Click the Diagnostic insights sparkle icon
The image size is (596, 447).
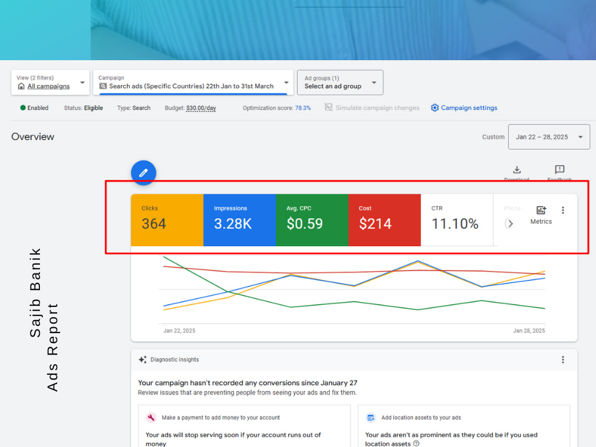coord(142,359)
